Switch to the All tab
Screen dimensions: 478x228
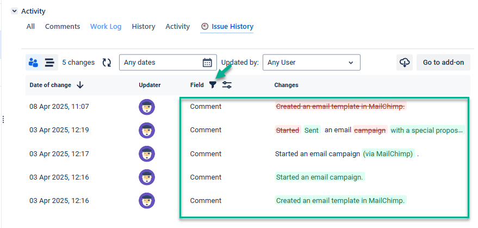tap(30, 27)
